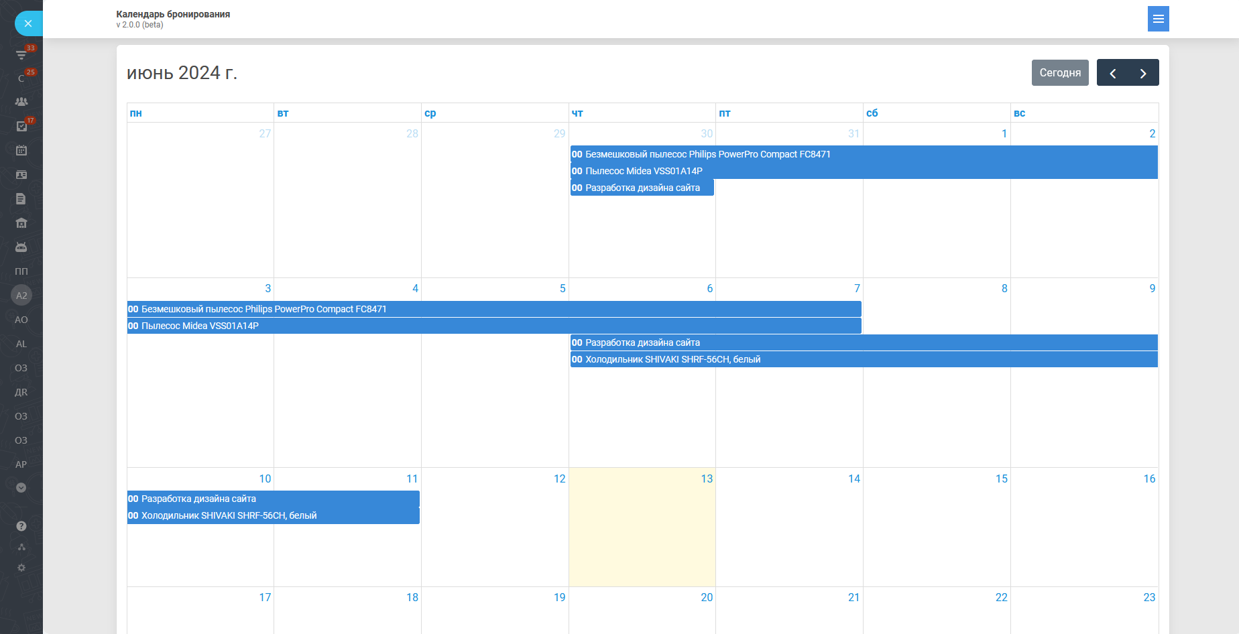Expand more sidebar items with down chevron

[x=21, y=488]
